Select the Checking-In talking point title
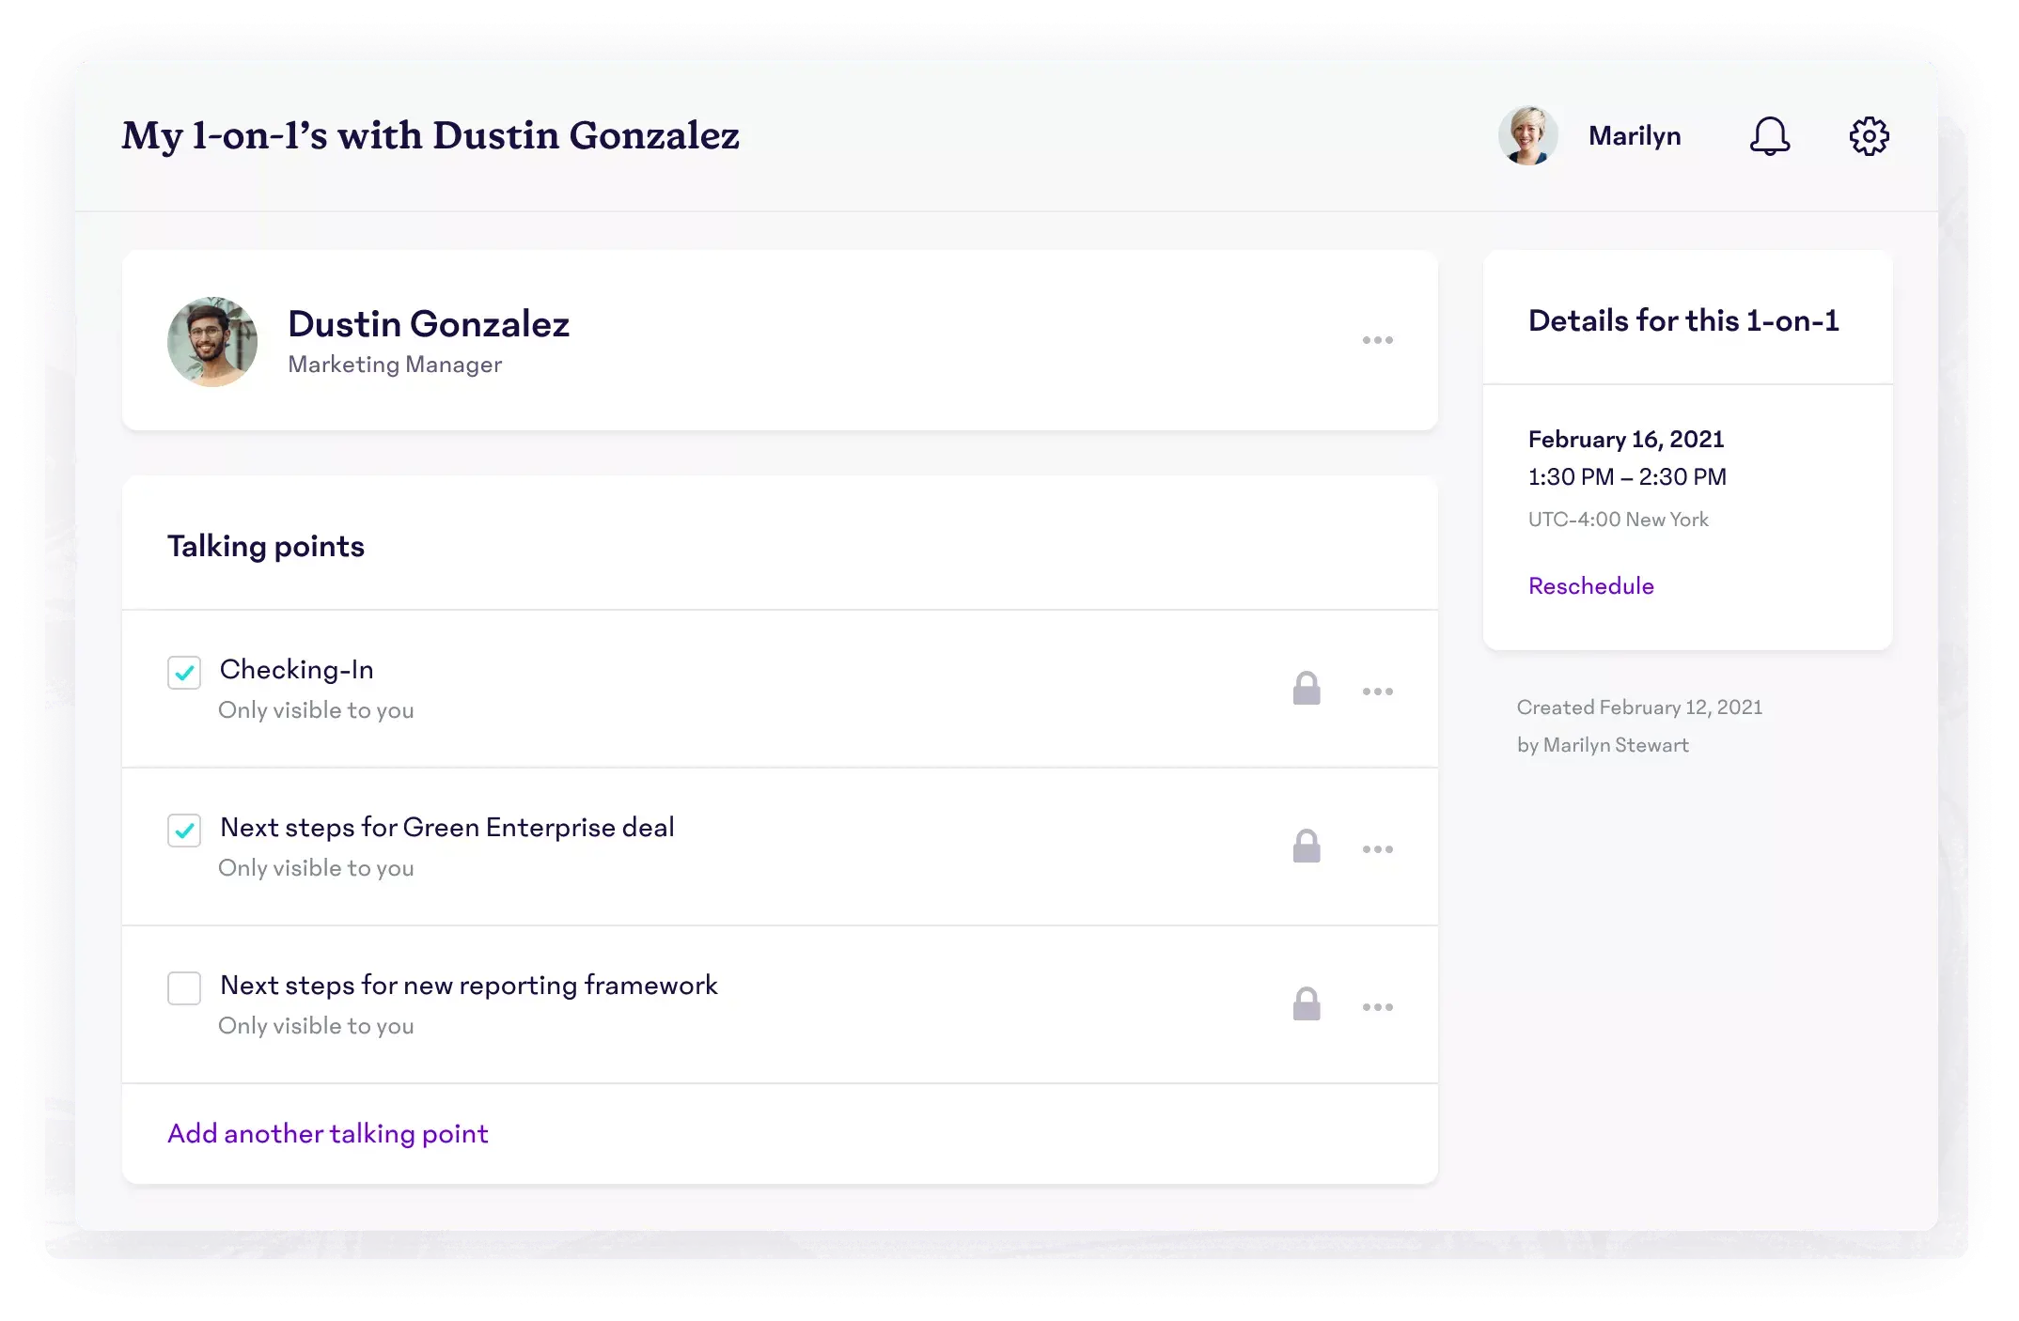This screenshot has height=1321, width=2019. [297, 670]
